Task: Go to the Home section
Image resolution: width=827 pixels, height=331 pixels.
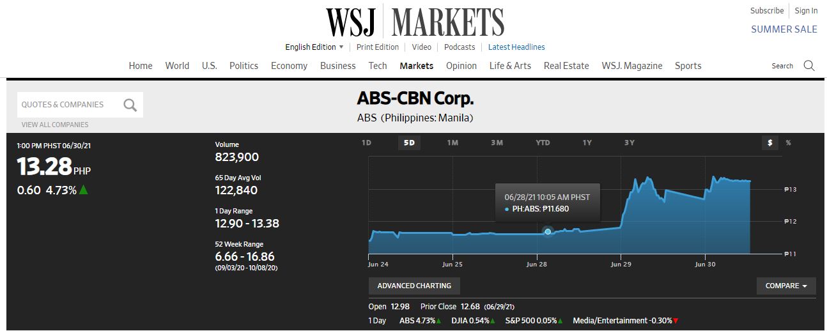Action: 141,66
